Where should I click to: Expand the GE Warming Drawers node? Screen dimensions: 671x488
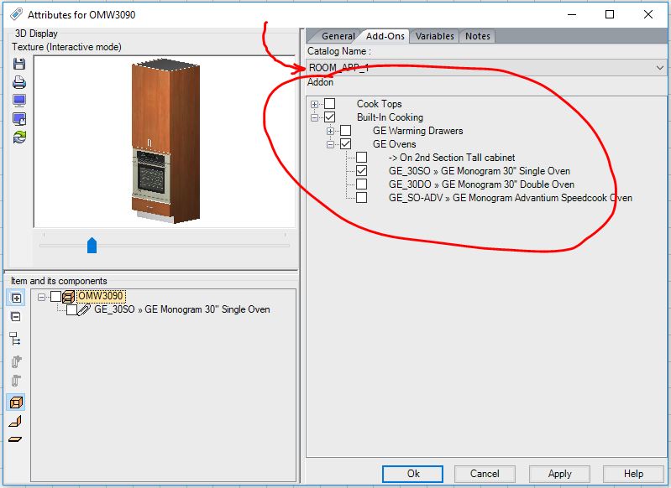click(330, 131)
